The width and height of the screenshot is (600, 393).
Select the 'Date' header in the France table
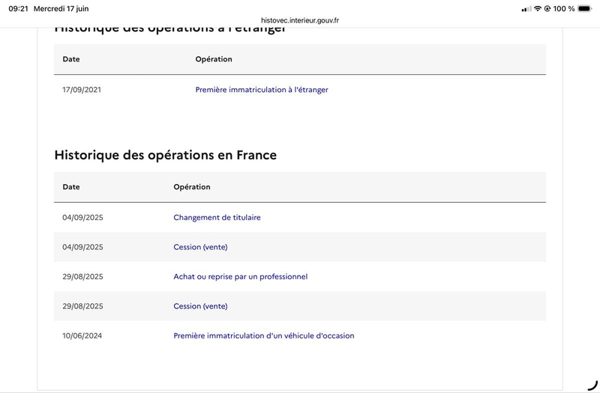coord(71,186)
